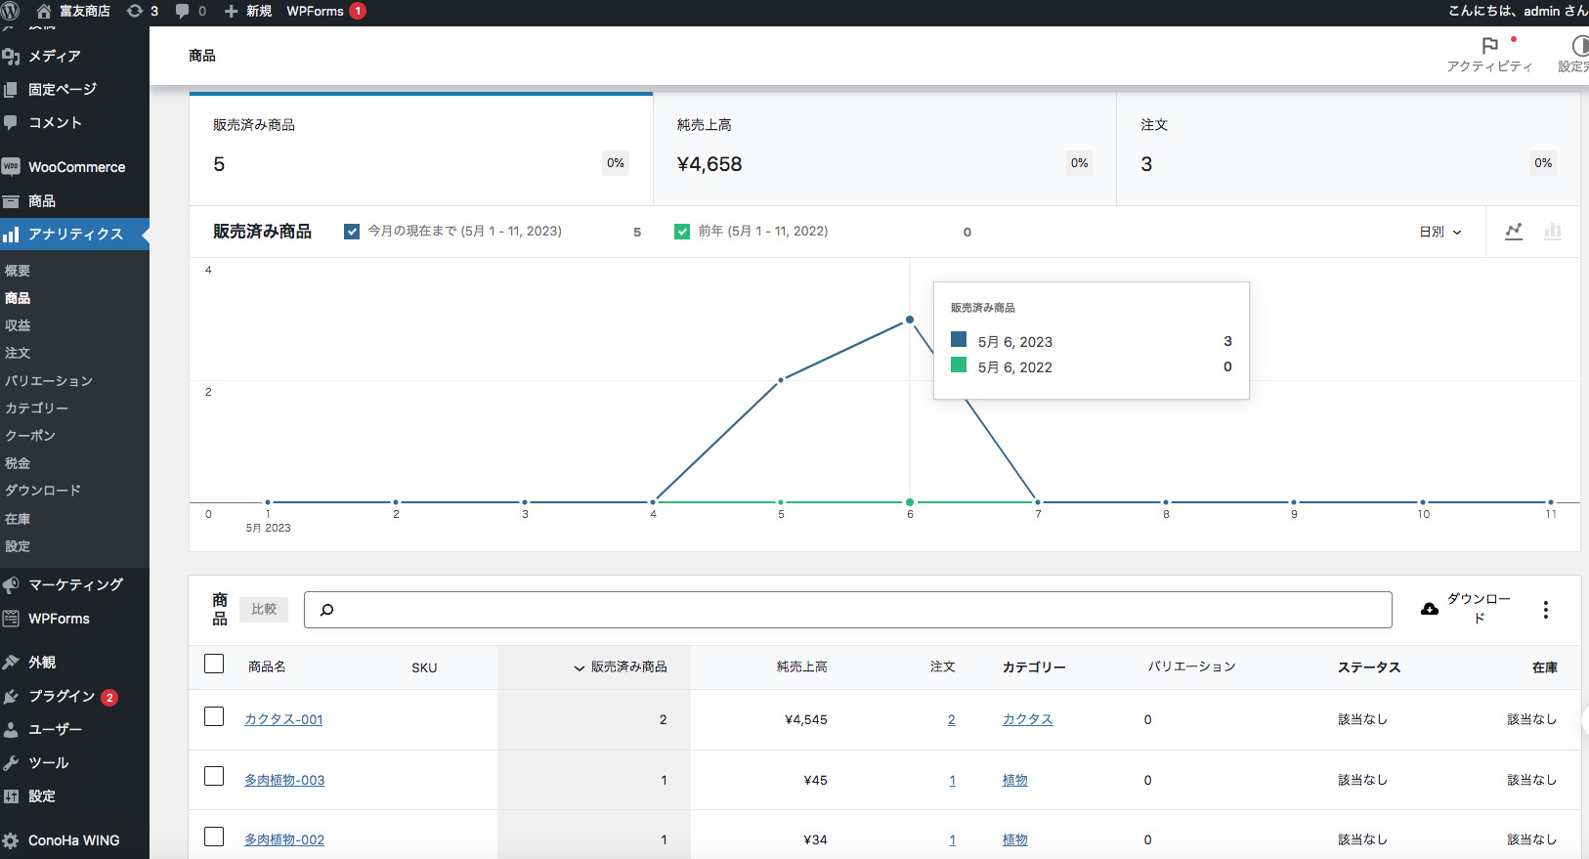The height and width of the screenshot is (859, 1589).
Task: Sort by カテゴリー column header
Action: click(1034, 667)
